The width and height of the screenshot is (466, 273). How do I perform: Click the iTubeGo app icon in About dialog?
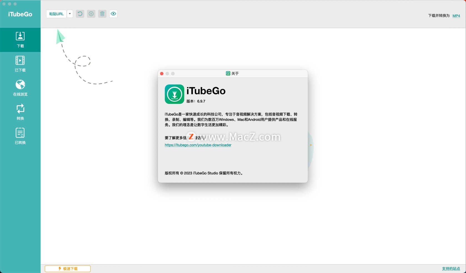(175, 94)
